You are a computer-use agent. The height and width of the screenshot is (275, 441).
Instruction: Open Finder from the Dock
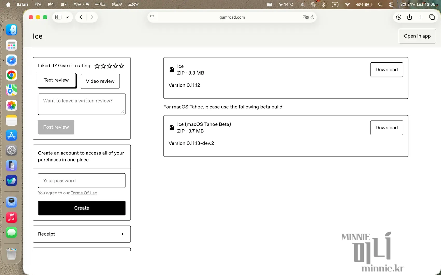tap(11, 30)
